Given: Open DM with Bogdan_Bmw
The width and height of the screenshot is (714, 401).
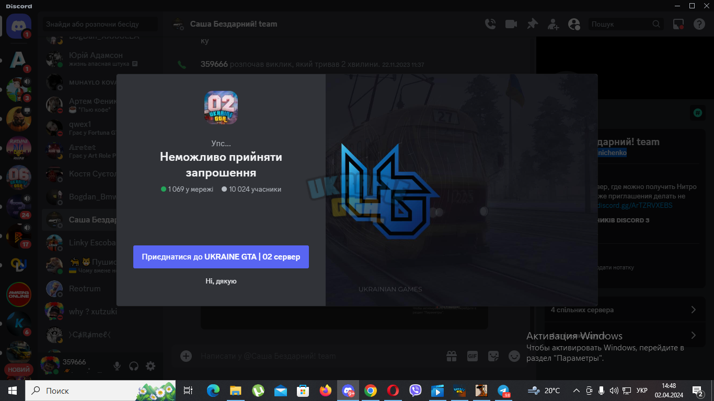Looking at the screenshot, I should pyautogui.click(x=101, y=197).
